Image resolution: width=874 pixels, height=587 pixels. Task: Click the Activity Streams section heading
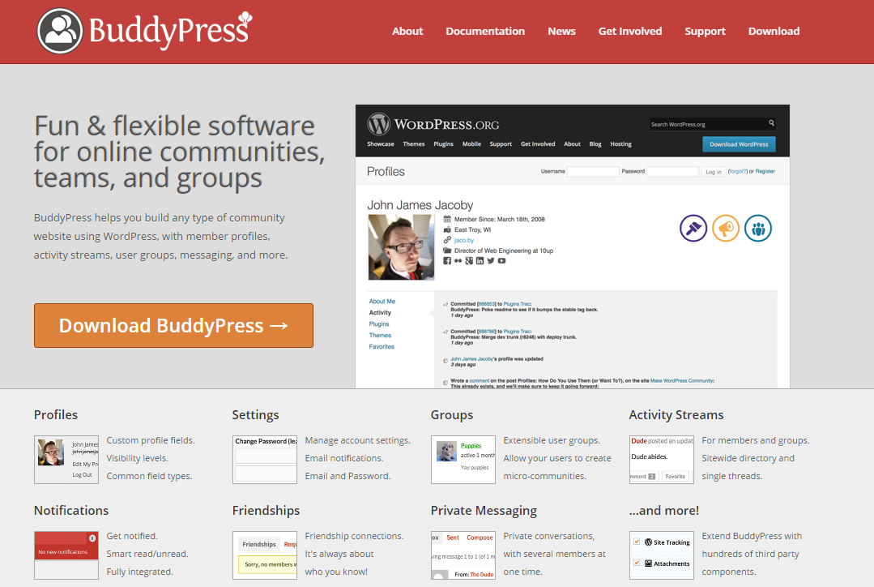pos(676,415)
